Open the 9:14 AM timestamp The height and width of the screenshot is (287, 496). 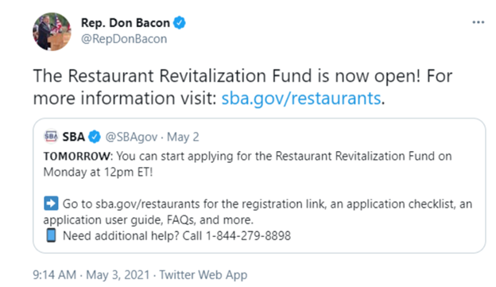(54, 274)
